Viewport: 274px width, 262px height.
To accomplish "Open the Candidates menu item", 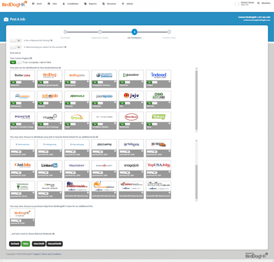I will 71,3.
